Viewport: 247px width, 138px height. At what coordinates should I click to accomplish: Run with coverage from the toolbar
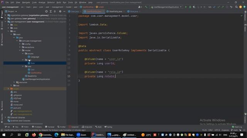[x=194, y=7]
